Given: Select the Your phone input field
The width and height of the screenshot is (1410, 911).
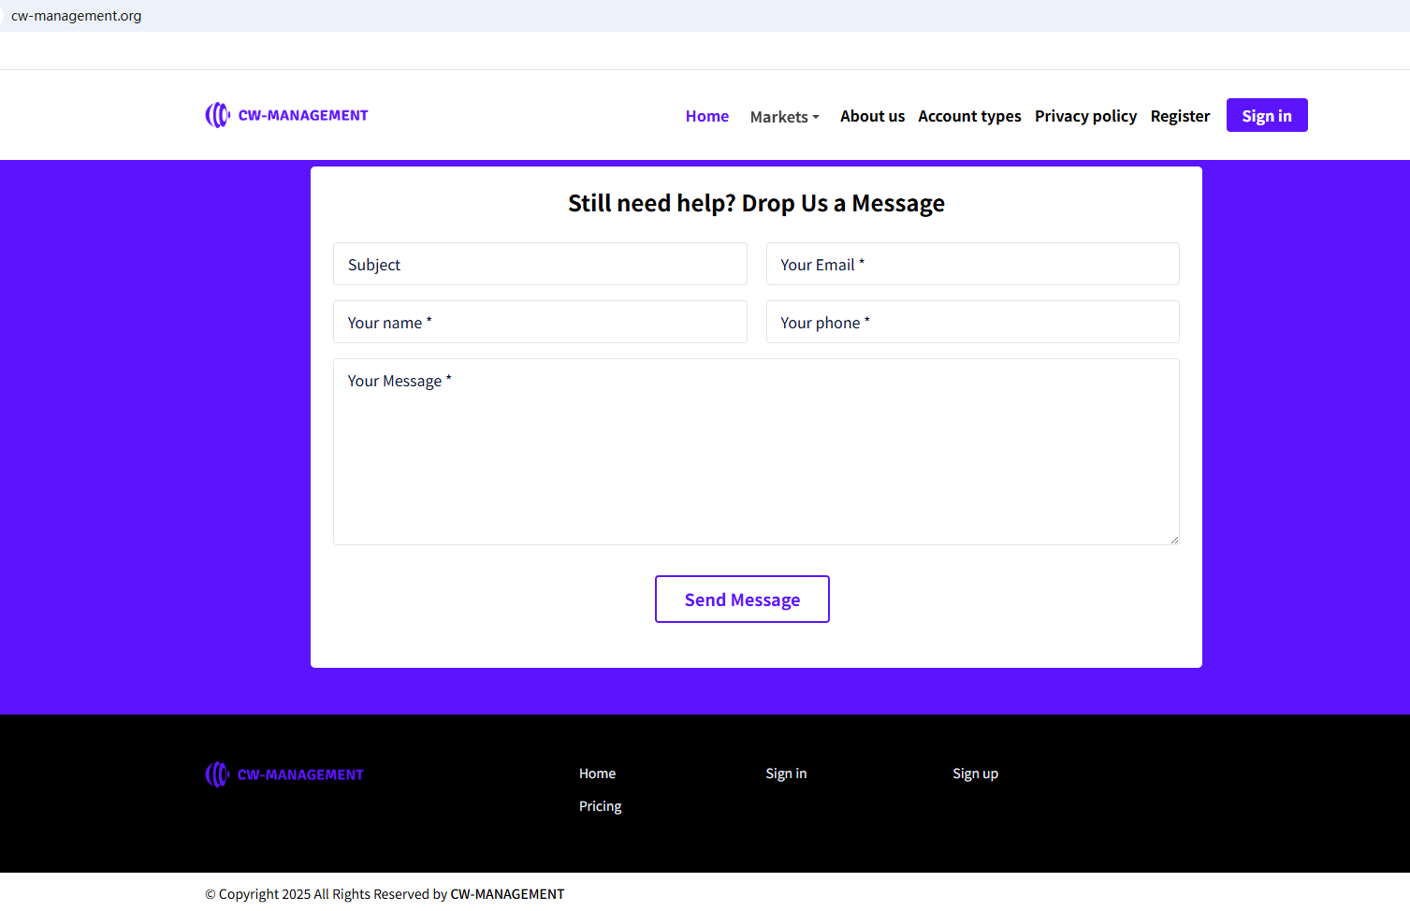Looking at the screenshot, I should click(972, 323).
